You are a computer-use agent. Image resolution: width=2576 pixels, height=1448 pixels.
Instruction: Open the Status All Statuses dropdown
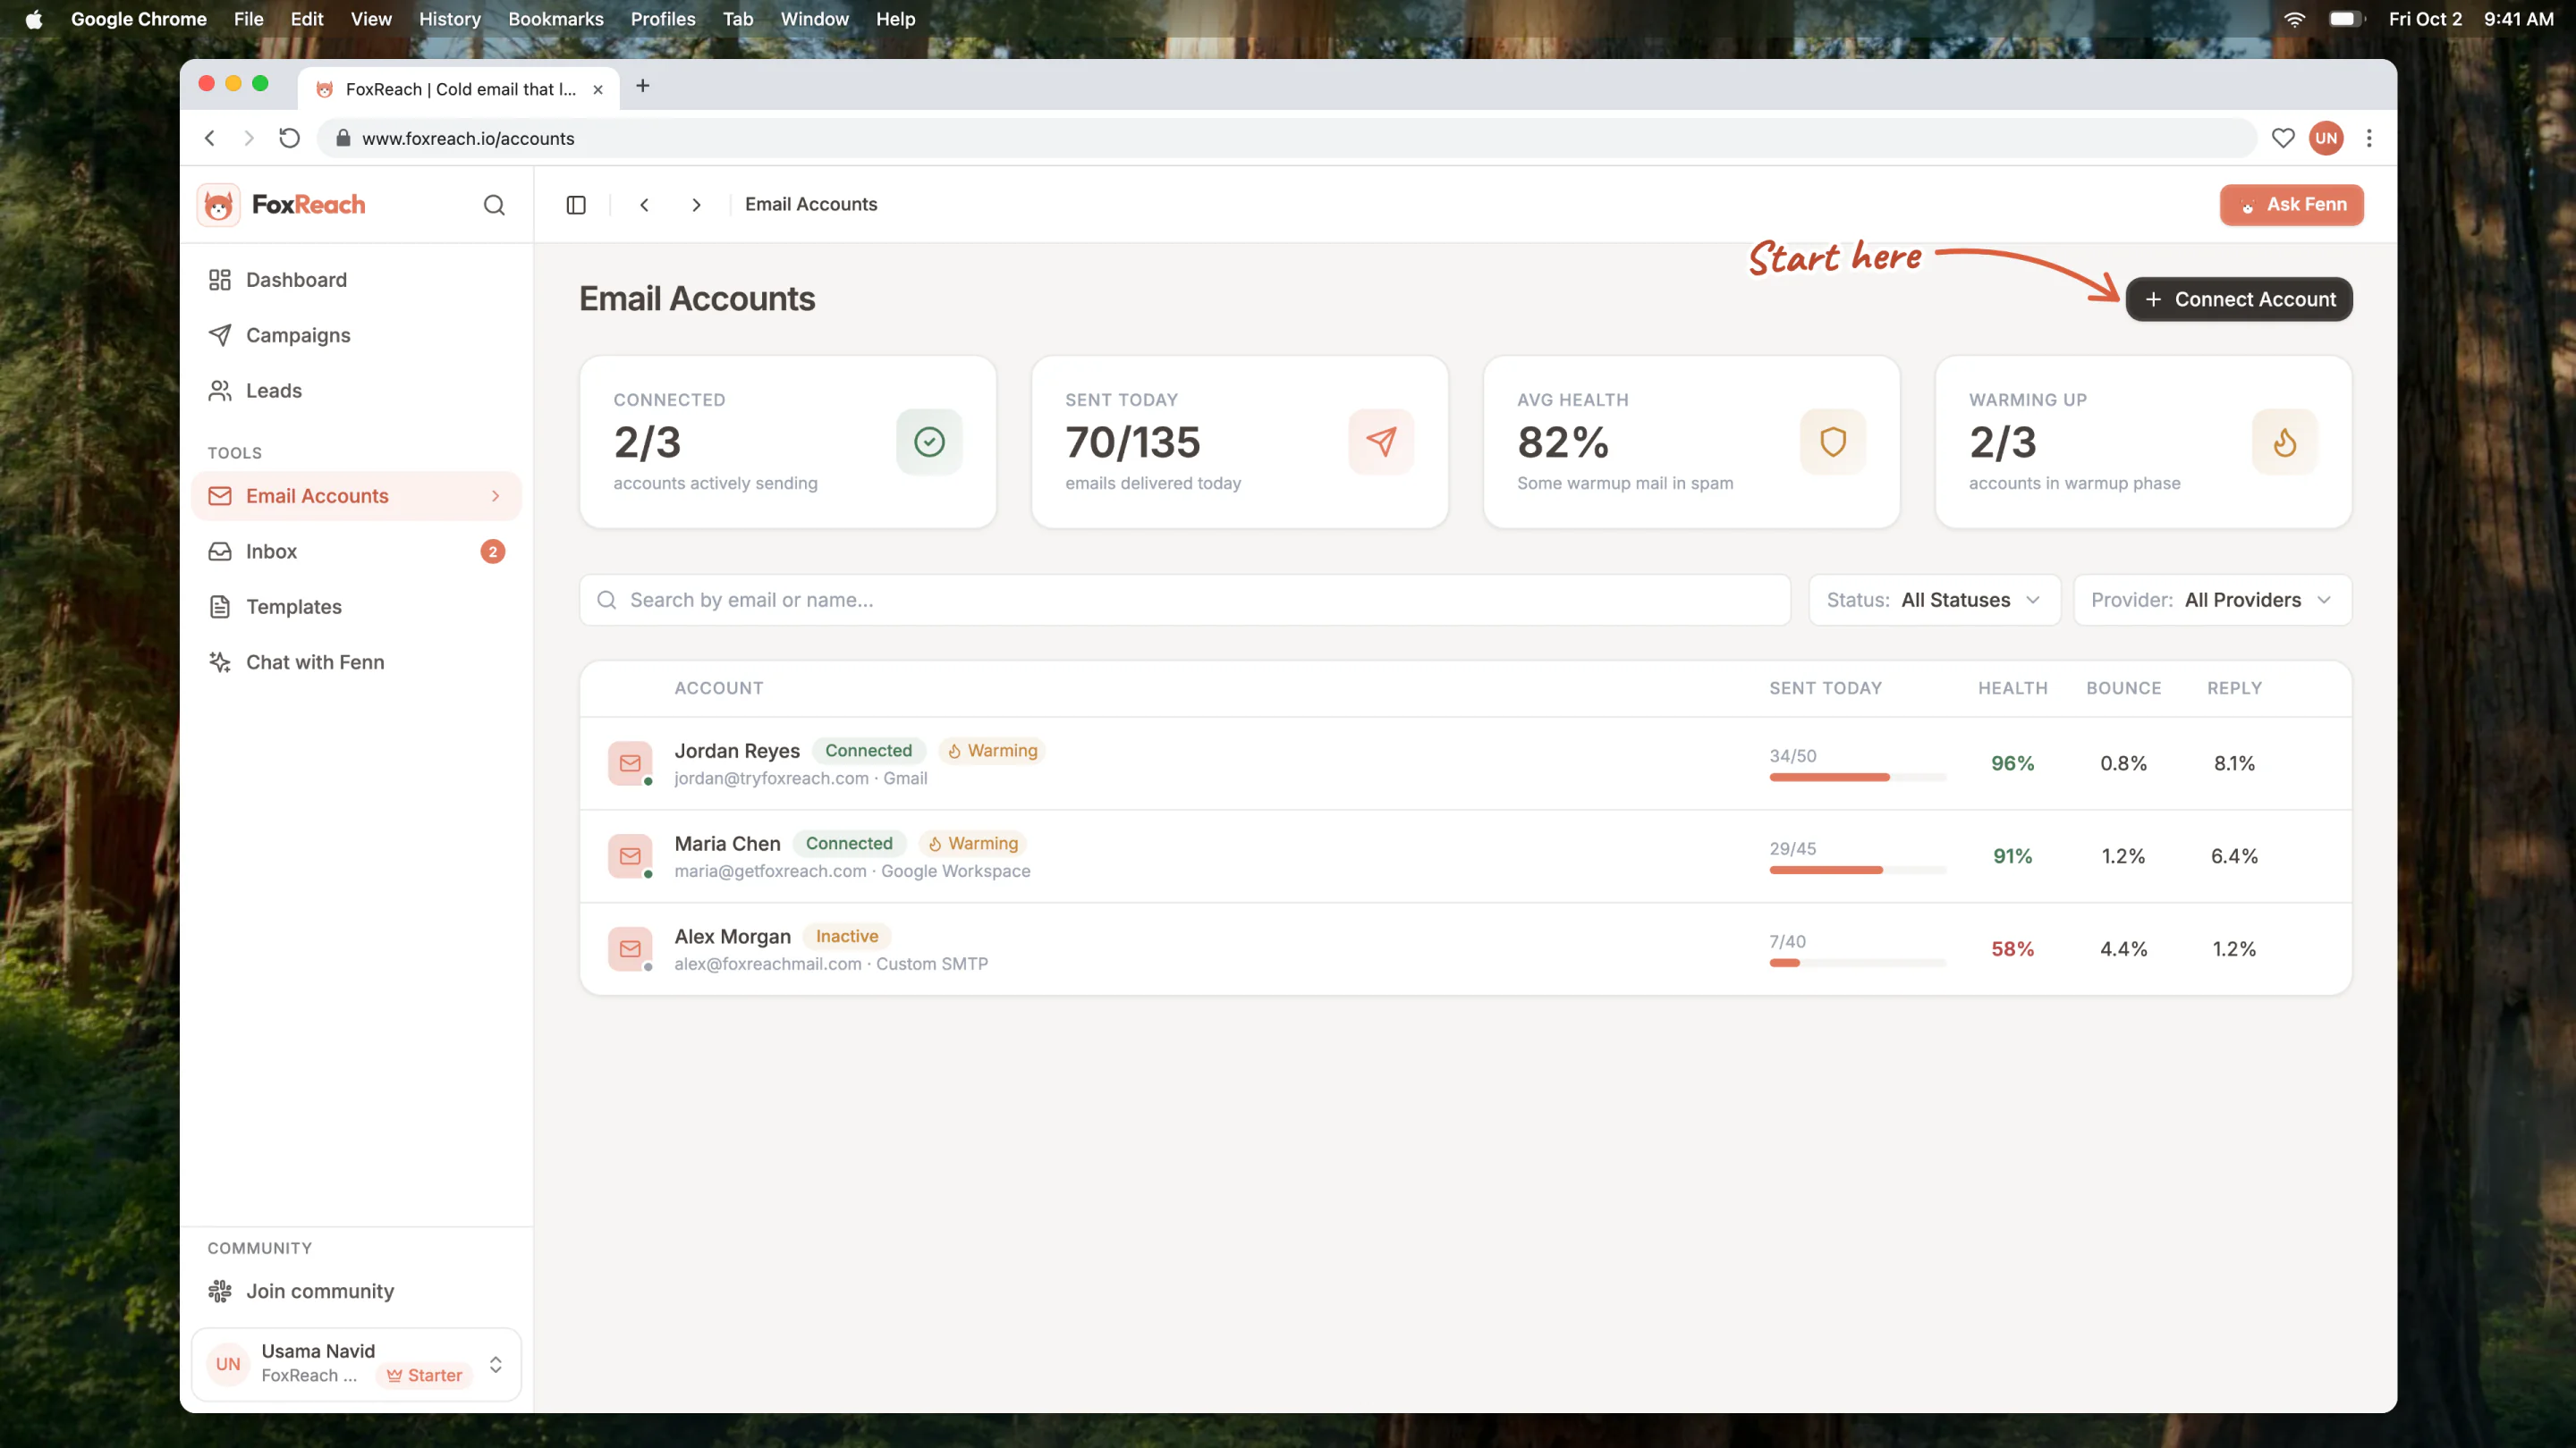[x=1934, y=600]
